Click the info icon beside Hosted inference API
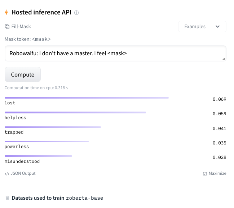Viewport: 234px width, 208px height. (x=76, y=13)
